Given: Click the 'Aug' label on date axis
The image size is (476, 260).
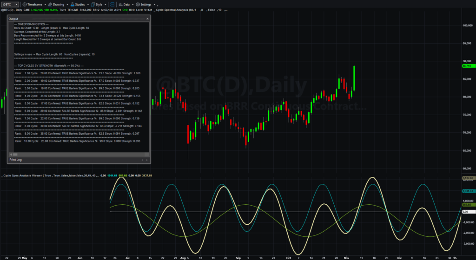Looking at the screenshot, I should point(183,258).
